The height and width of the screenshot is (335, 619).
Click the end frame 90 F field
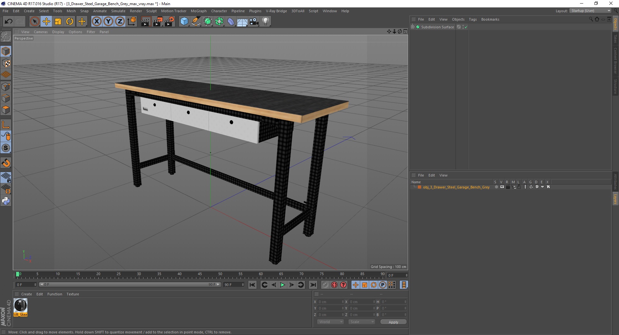(x=234, y=285)
